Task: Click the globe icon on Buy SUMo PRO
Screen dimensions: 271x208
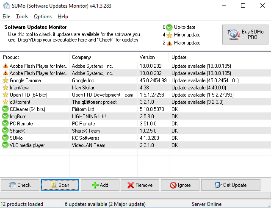Action: 233,34
